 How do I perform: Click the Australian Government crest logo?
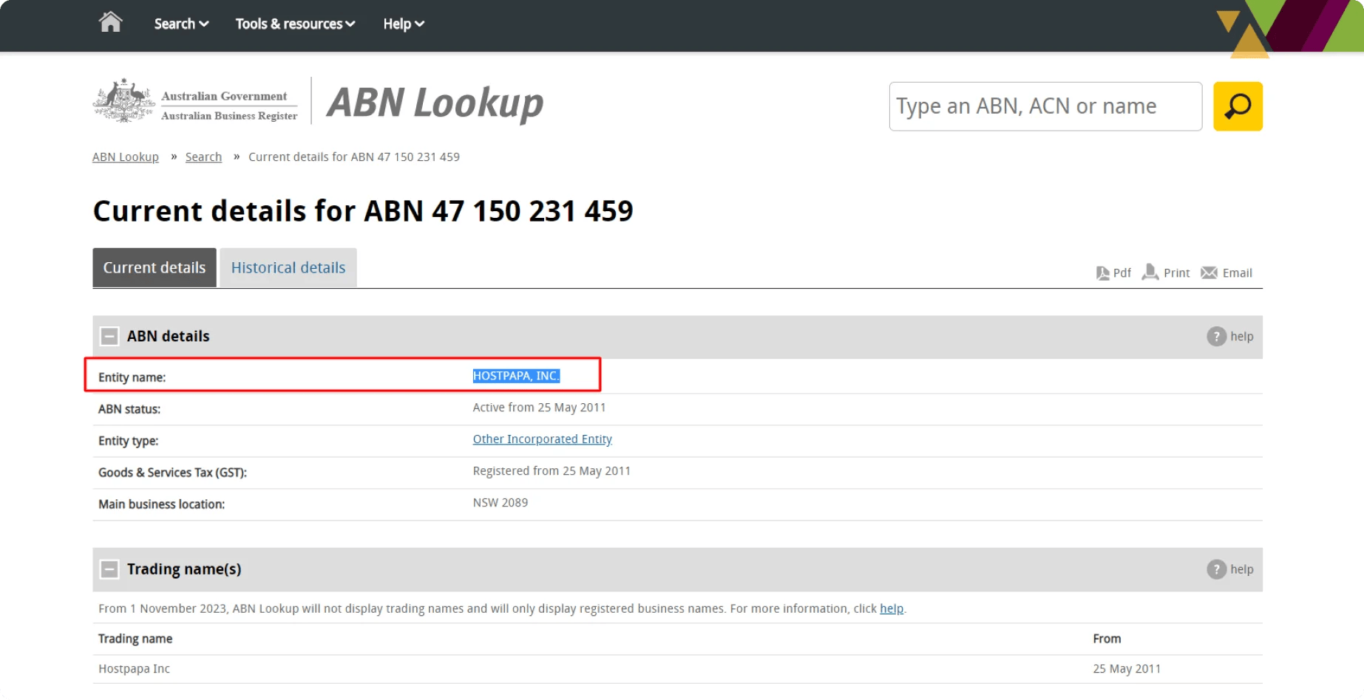click(x=123, y=101)
